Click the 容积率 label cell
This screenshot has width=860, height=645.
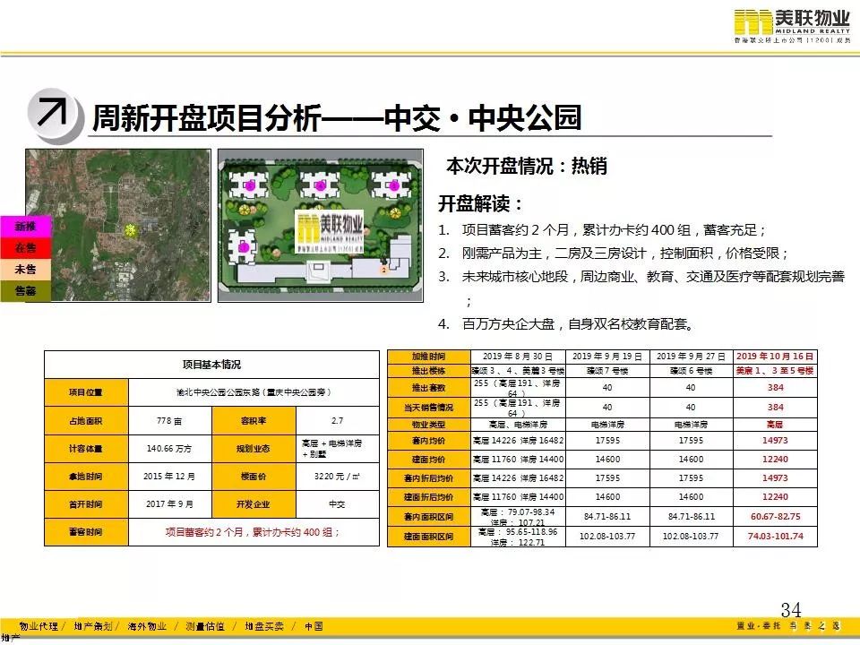click(254, 421)
